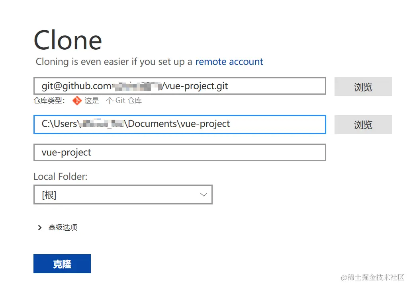The image size is (407, 284).
Task: Click the 仓库类型 label
Action: 49,101
